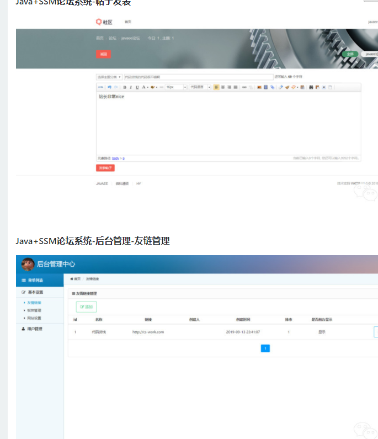Open 友情链接 in the admin sidebar

coord(34,303)
